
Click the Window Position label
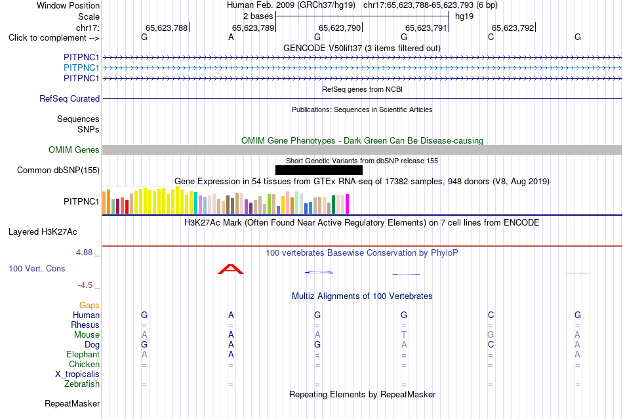coord(68,5)
